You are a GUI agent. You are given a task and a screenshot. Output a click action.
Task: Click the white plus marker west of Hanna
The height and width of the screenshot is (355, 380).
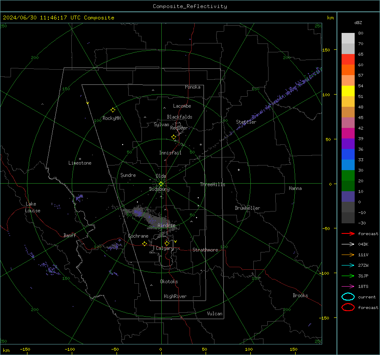point(239,170)
